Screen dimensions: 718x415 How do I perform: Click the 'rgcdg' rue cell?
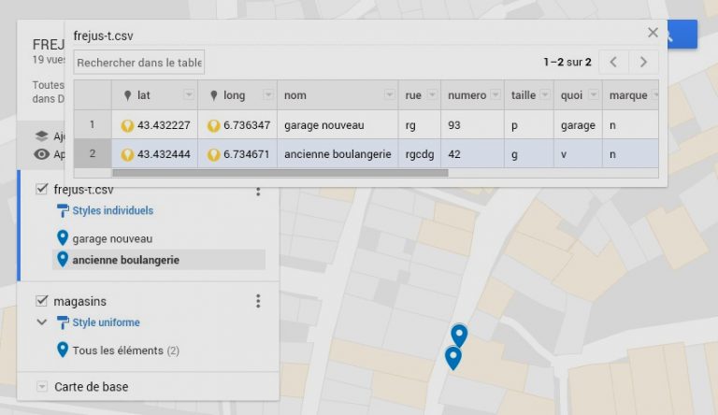(x=420, y=153)
